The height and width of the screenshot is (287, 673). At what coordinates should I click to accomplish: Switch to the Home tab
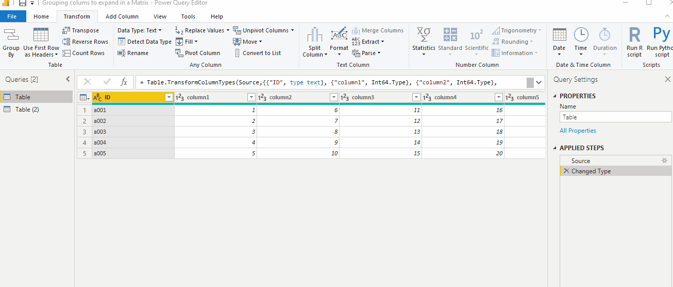click(x=41, y=16)
